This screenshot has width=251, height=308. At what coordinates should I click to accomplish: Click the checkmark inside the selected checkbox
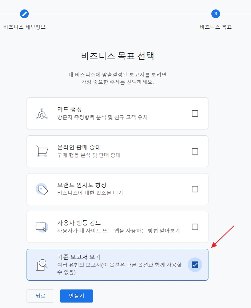pyautogui.click(x=195, y=265)
